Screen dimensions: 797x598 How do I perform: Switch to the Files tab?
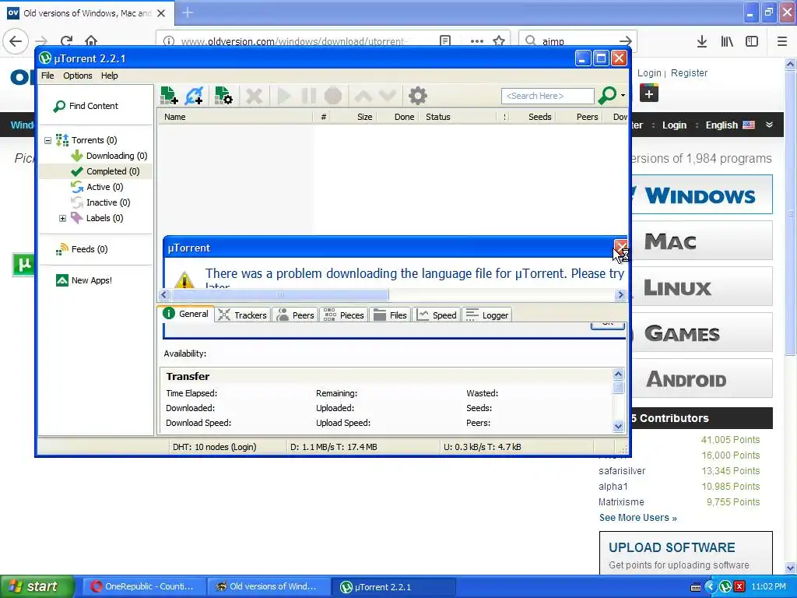point(390,315)
